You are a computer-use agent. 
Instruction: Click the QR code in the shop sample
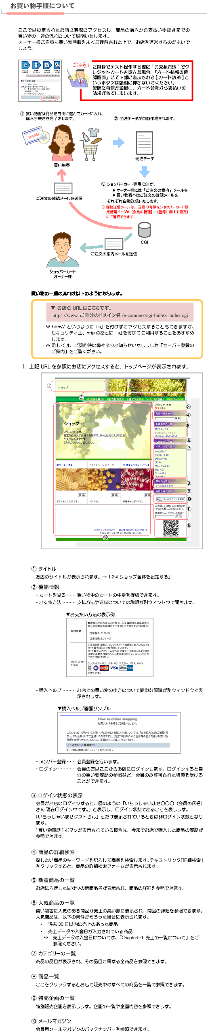coord(170,528)
